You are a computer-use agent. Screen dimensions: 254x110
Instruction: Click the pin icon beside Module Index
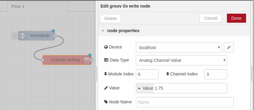click(x=105, y=74)
